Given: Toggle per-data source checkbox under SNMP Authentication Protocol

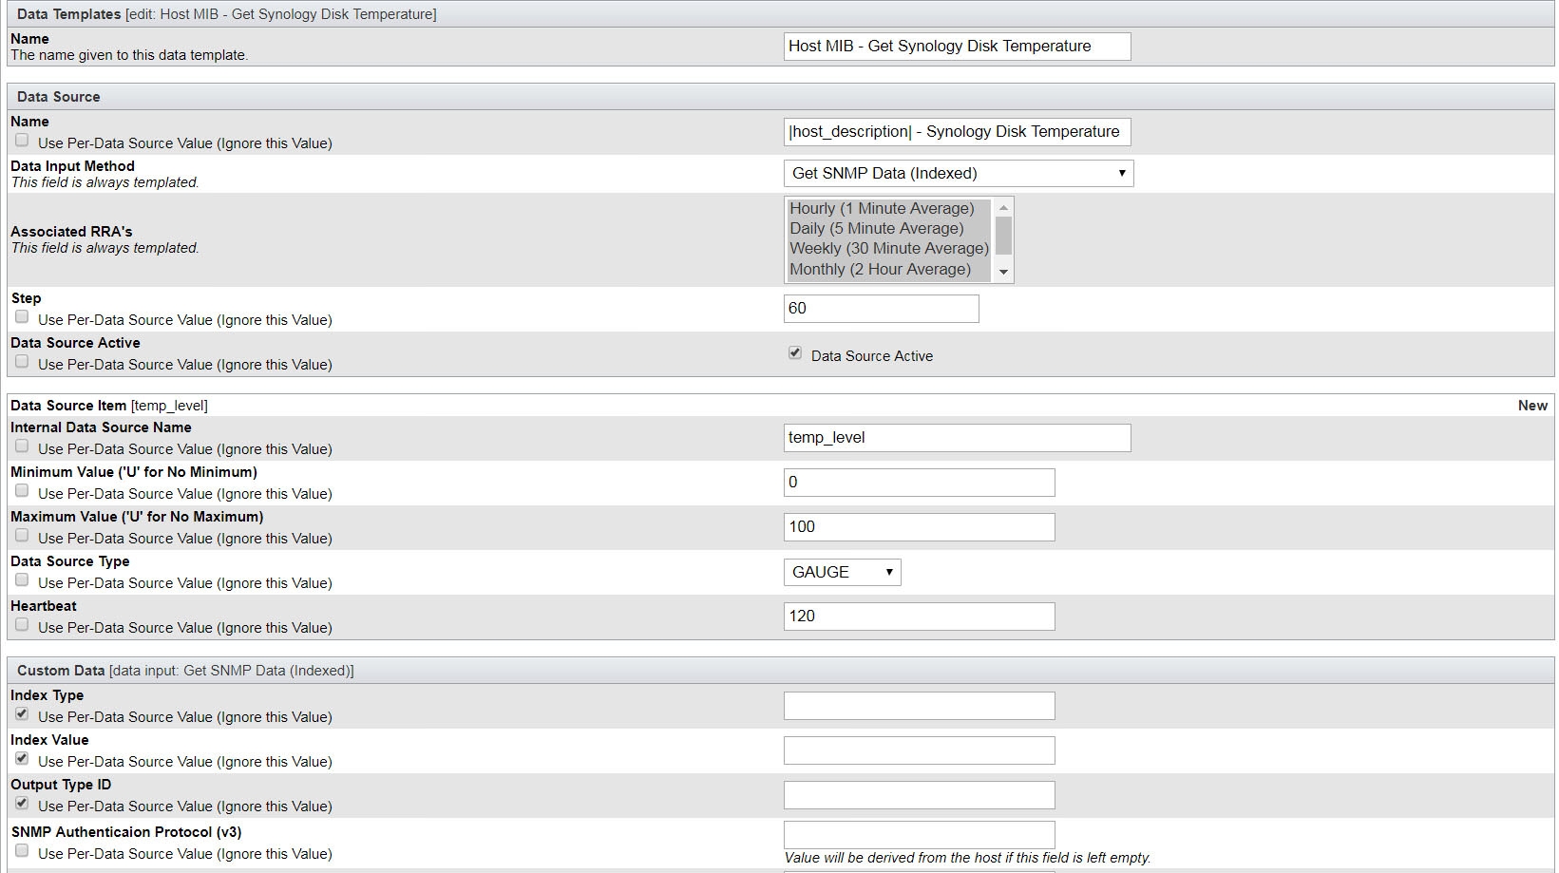Looking at the screenshot, I should tap(22, 851).
